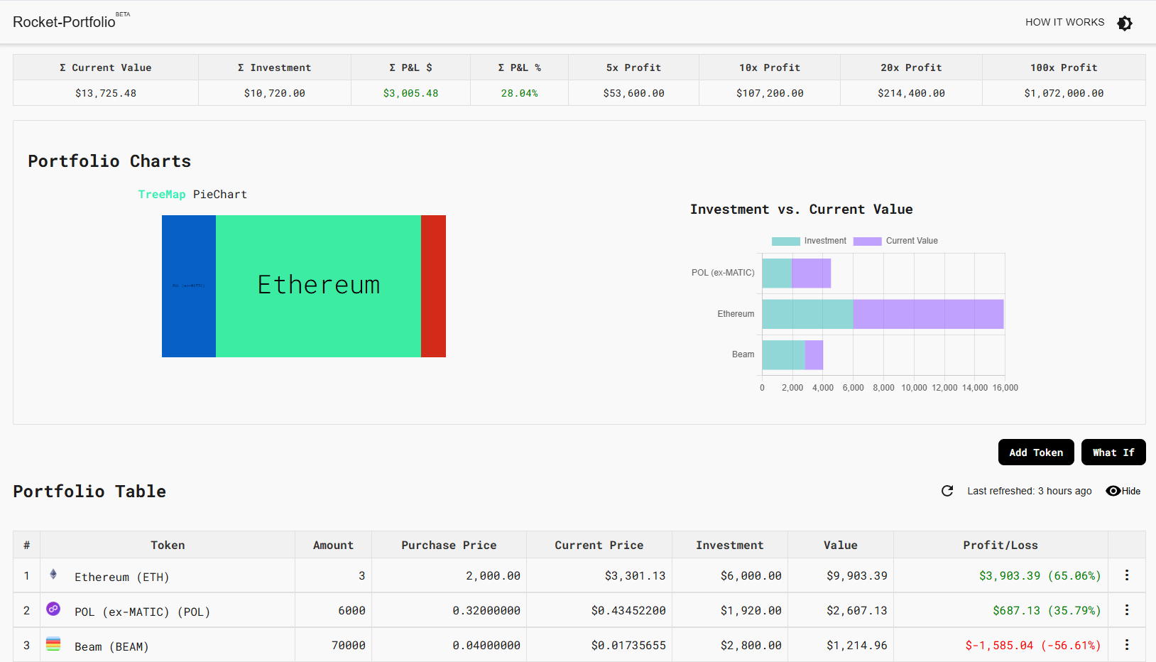Image resolution: width=1156 pixels, height=662 pixels.
Task: Click the Ethereum current value bar
Action: [x=928, y=314]
